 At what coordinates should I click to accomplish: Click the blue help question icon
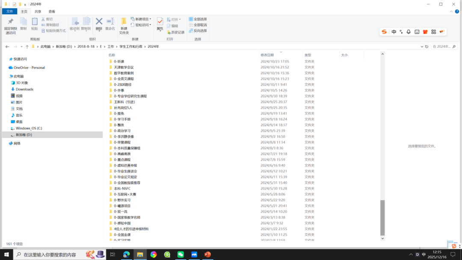pos(457,12)
